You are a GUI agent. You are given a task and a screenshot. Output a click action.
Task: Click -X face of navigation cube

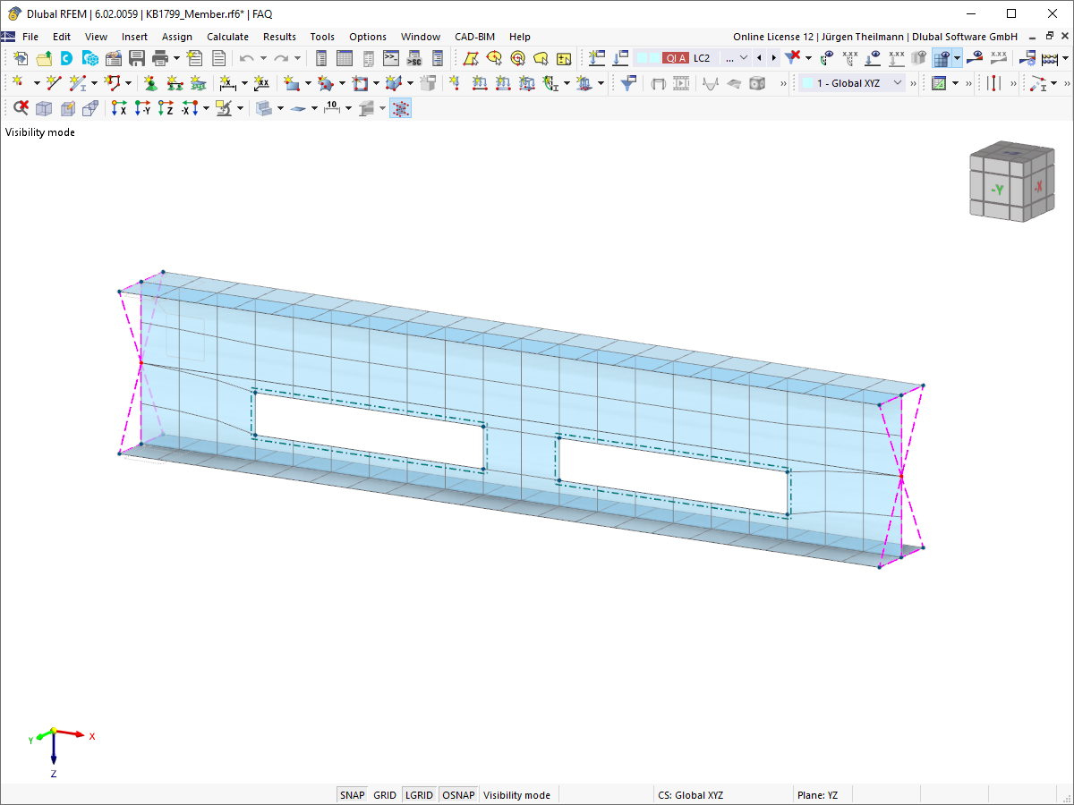(x=1037, y=187)
